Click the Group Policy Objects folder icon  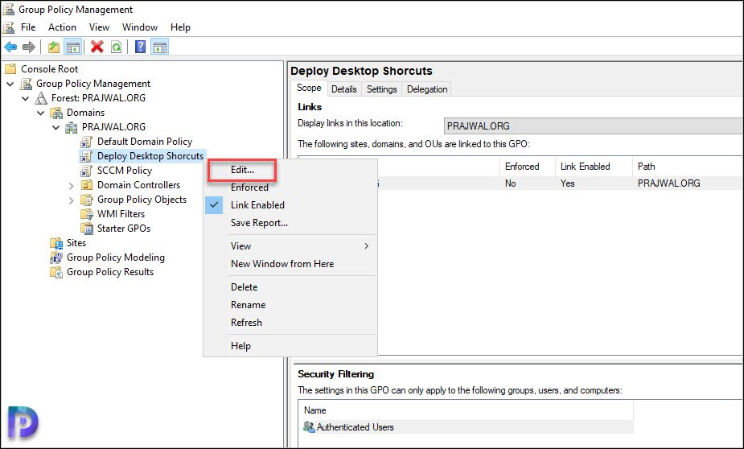tap(86, 200)
